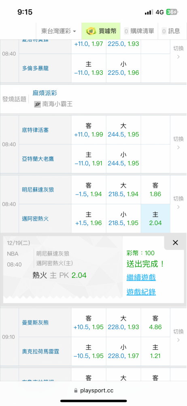Open the 訊息 tab
This screenshot has width=187, height=406.
coord(171,31)
